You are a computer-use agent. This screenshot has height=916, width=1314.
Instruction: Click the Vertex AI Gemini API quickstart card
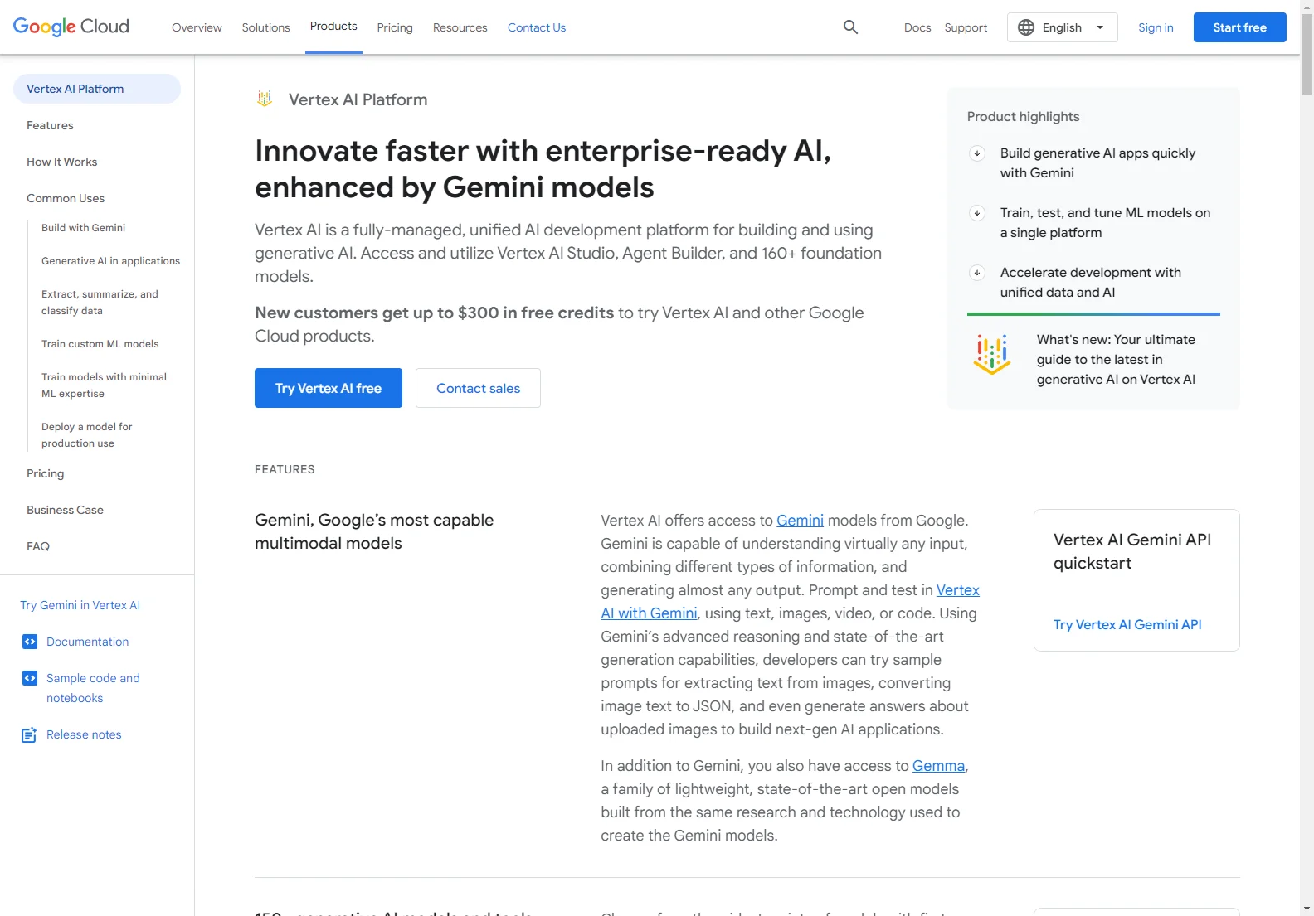(1136, 580)
